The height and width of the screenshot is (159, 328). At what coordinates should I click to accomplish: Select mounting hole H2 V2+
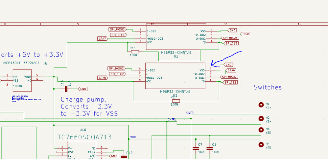[261, 119]
